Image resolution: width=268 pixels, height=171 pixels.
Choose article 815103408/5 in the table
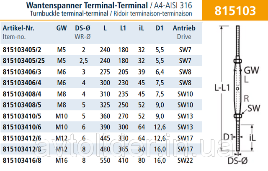pos(22,105)
